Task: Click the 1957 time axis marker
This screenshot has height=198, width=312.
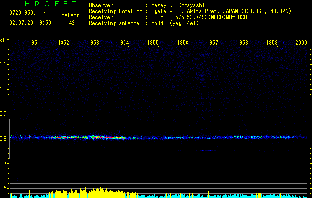Action: (212, 42)
